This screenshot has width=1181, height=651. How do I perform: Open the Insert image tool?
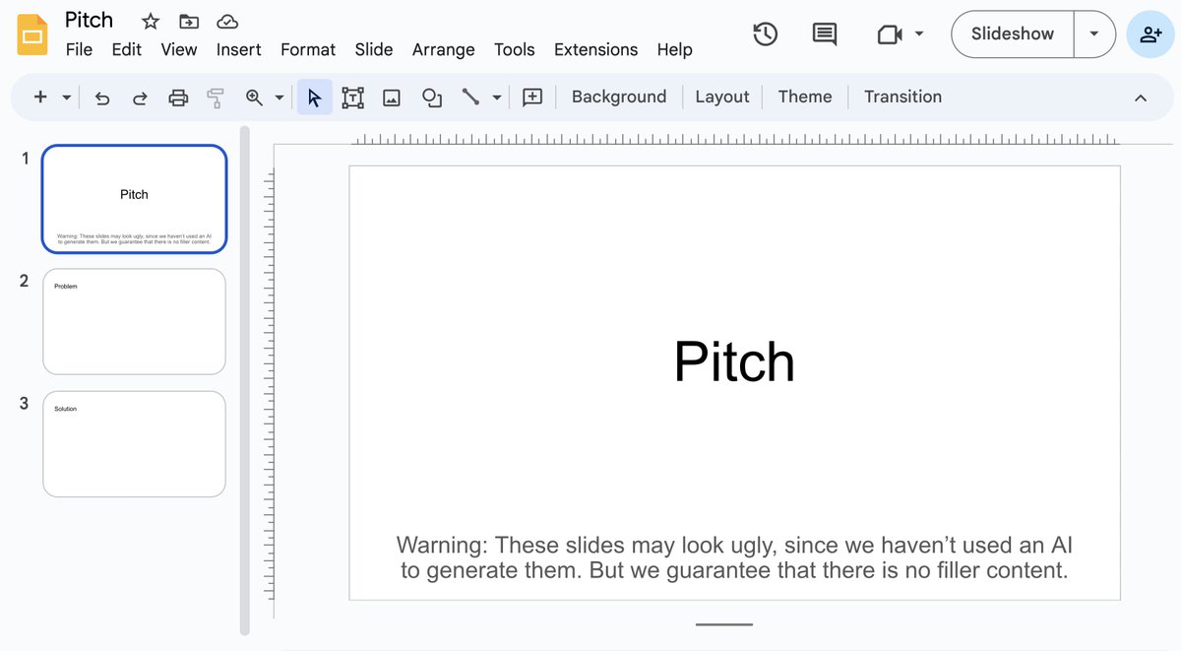pyautogui.click(x=391, y=97)
